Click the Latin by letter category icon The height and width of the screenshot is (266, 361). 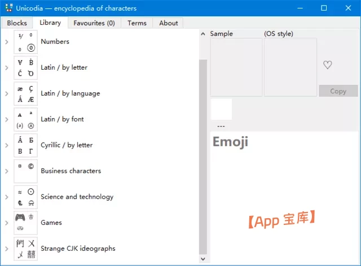coord(25,67)
